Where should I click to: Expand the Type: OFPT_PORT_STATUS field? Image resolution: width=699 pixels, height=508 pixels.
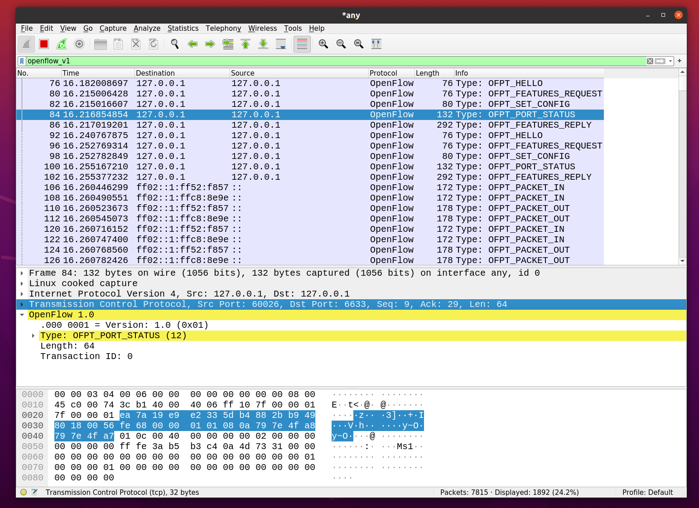[34, 335]
